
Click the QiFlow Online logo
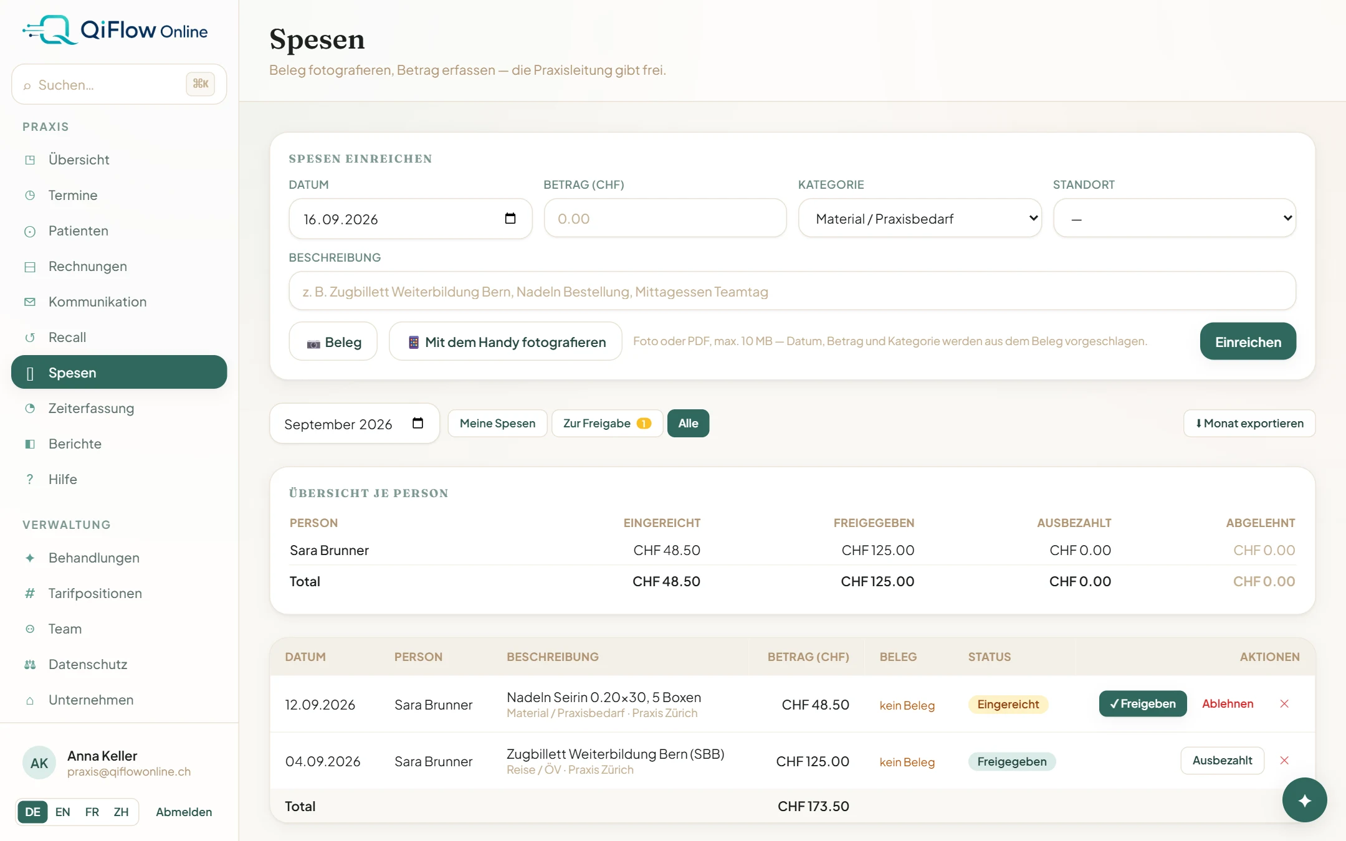[115, 30]
